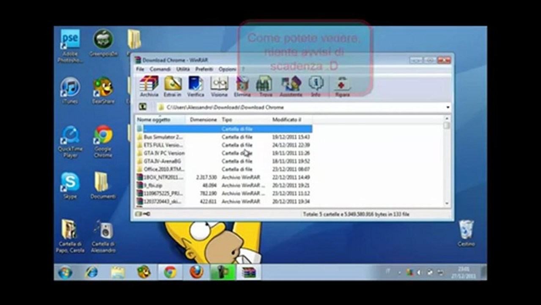Open the QuickTime Player desktop icon
Viewport: 541px width, 305px height.
coord(70,141)
